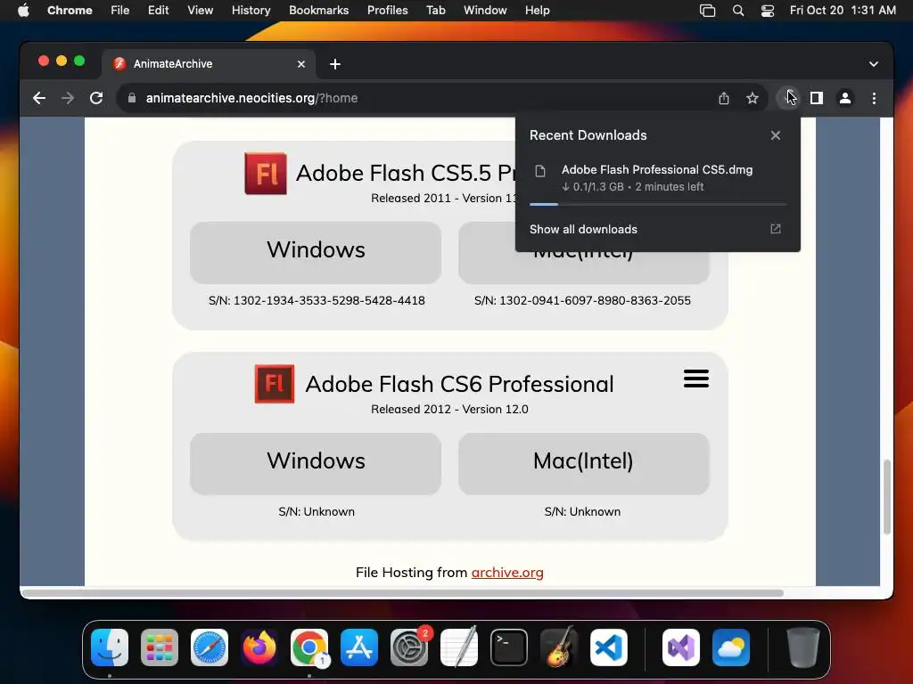Open App Store from the Dock
Screen dimensions: 913x684
359,647
